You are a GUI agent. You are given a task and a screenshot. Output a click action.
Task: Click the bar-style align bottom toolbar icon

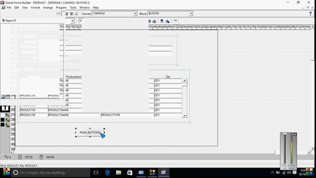155,21
